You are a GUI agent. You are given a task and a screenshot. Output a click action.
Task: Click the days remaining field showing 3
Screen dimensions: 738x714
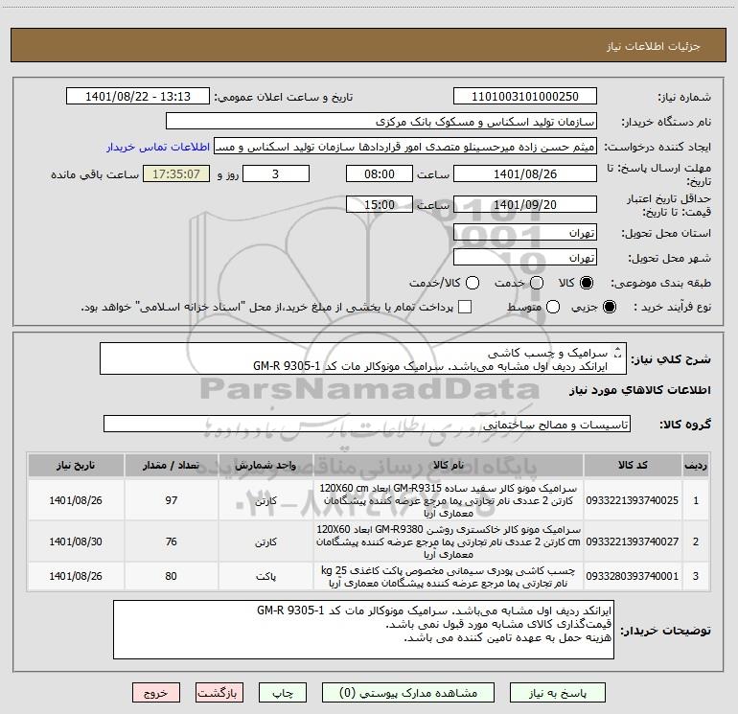pyautogui.click(x=276, y=173)
